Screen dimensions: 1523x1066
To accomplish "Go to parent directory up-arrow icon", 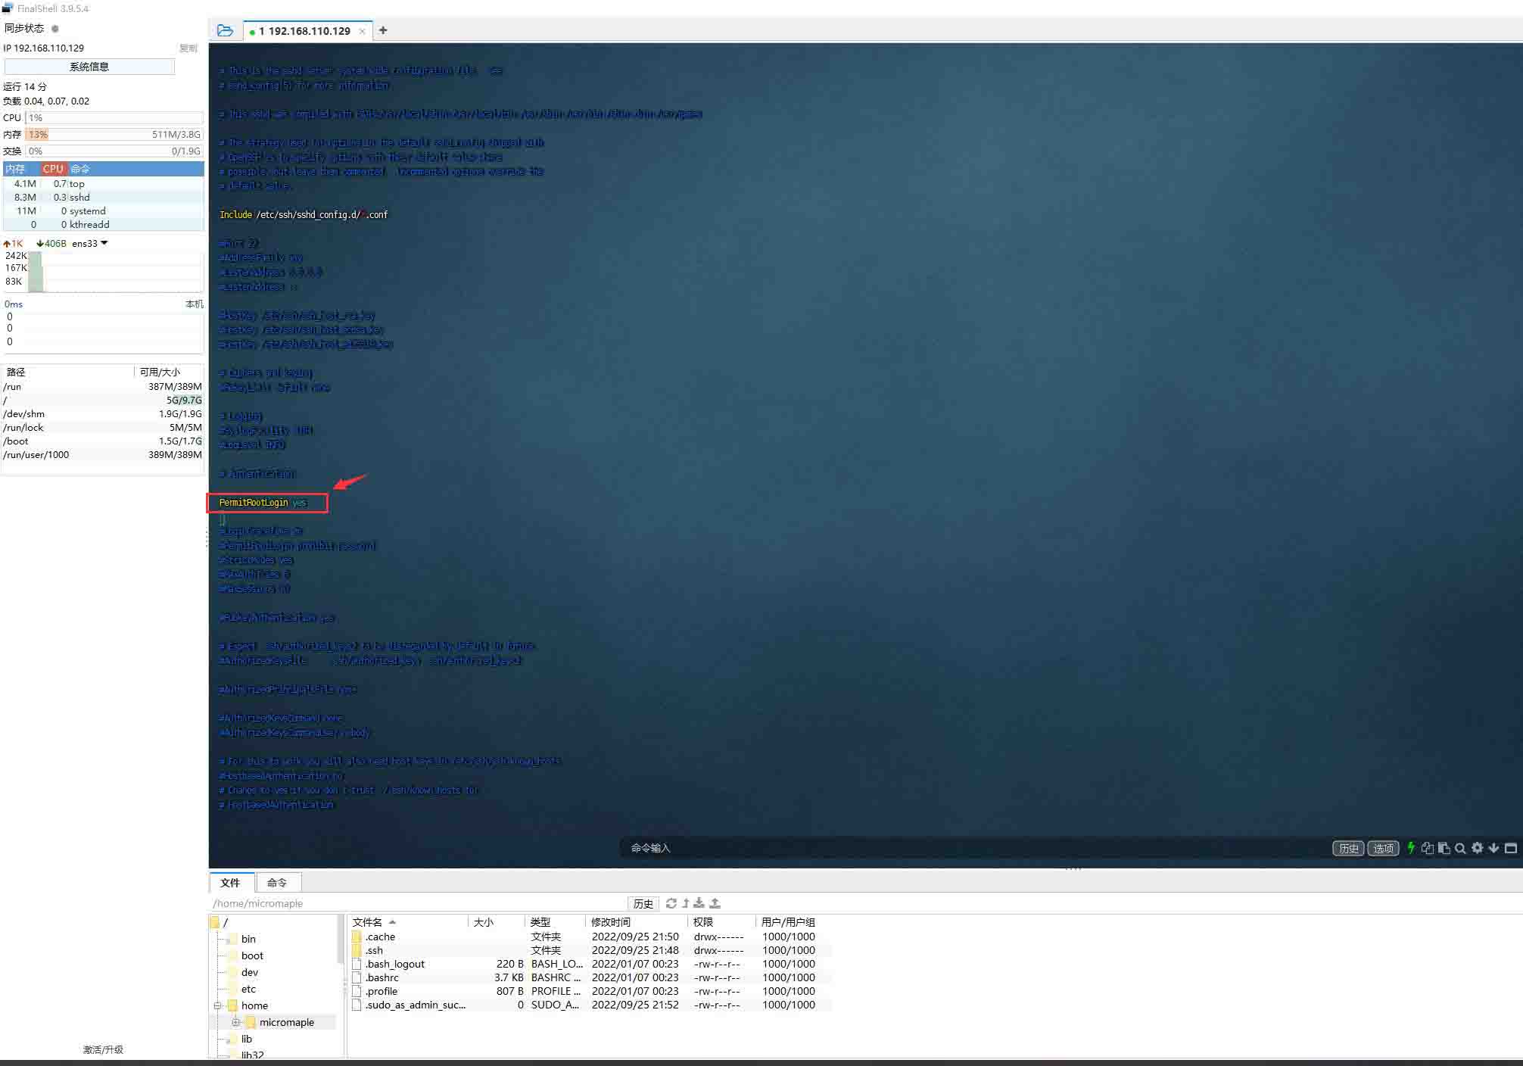I will pyautogui.click(x=686, y=903).
